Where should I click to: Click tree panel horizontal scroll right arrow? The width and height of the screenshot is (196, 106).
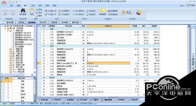click(32, 74)
